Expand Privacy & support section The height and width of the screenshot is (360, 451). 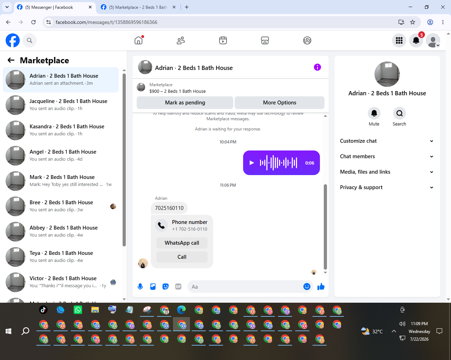pyautogui.click(x=387, y=187)
